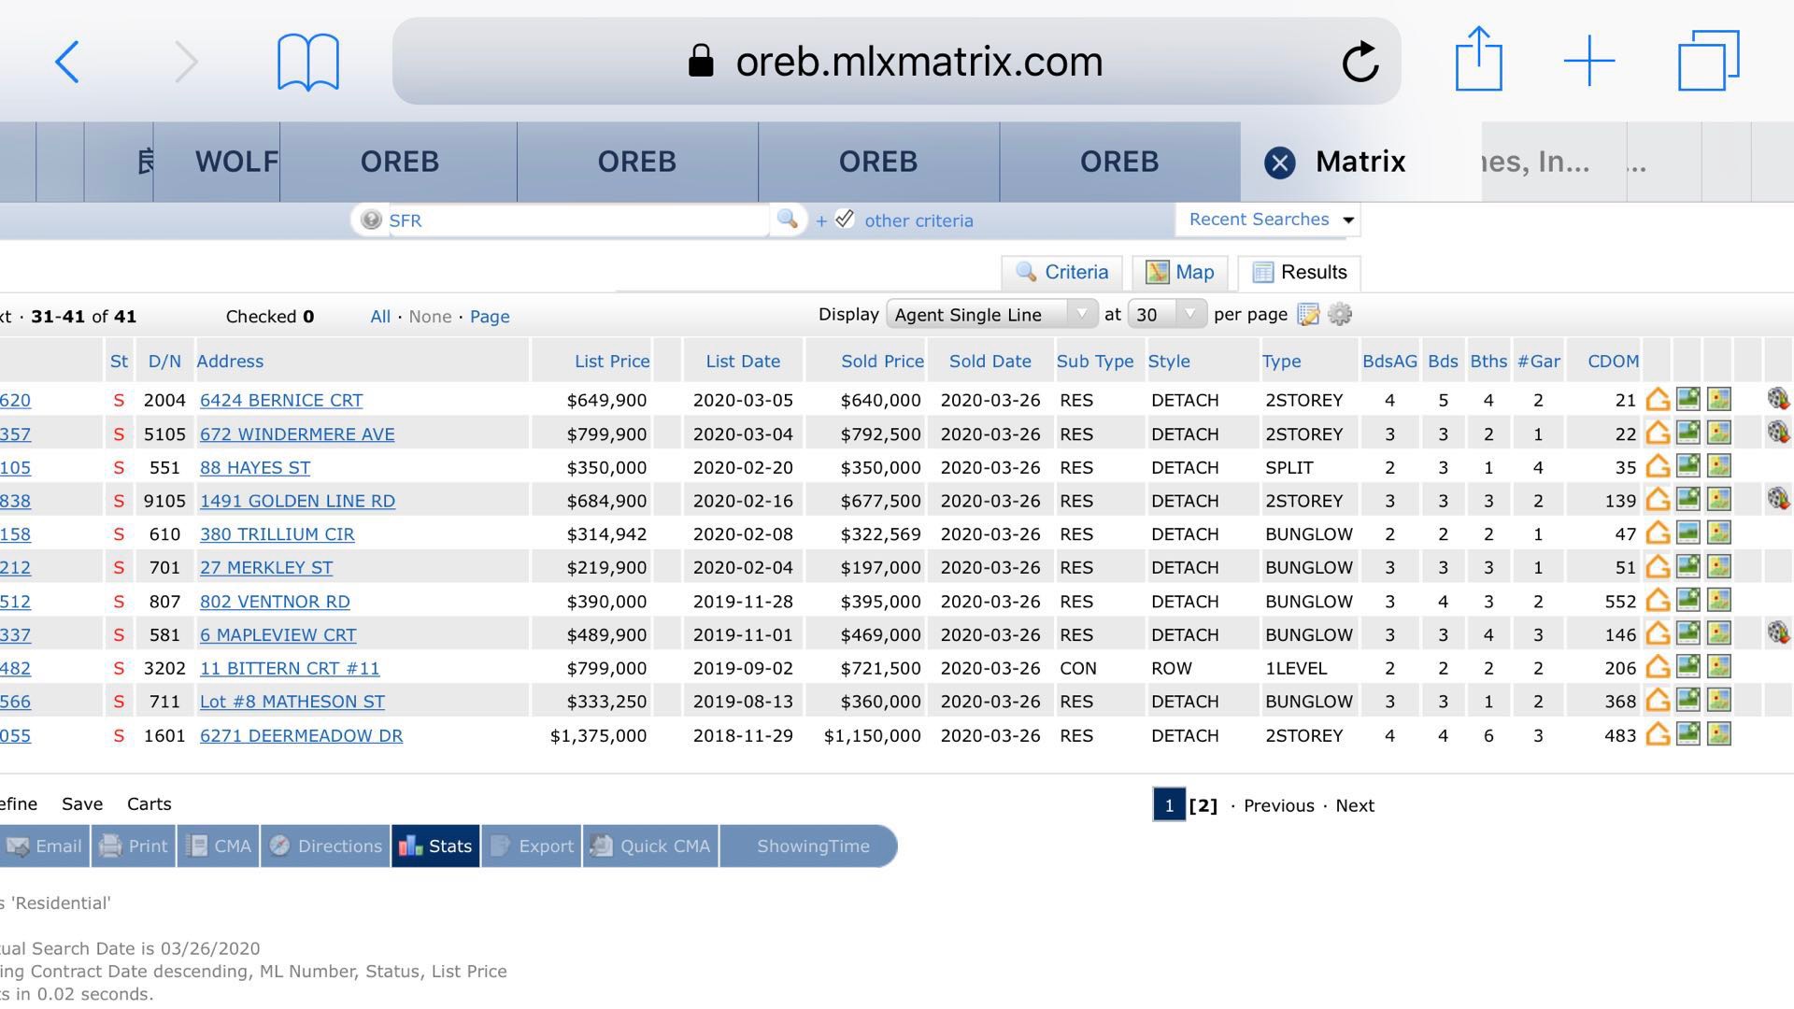Screen dimensions: 1794x1009
Task: Click house icon for 380 Trillium Cir
Action: point(1658,533)
